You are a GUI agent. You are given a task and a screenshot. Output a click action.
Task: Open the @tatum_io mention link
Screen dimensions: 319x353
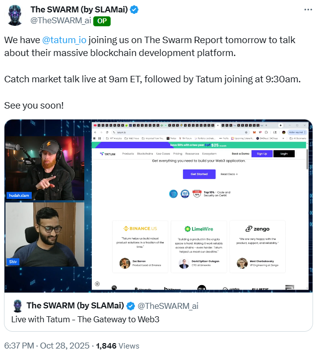(x=64, y=40)
